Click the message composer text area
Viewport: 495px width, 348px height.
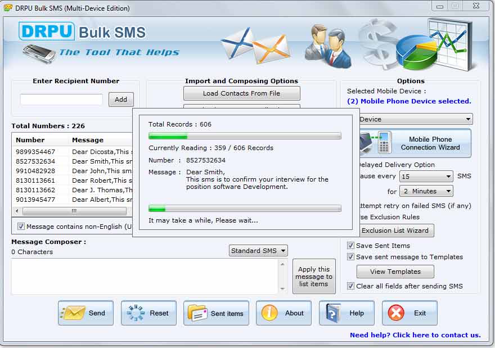click(145, 277)
